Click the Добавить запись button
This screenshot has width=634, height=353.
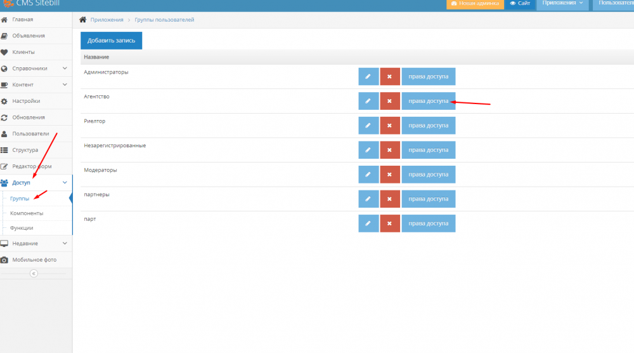click(x=112, y=41)
